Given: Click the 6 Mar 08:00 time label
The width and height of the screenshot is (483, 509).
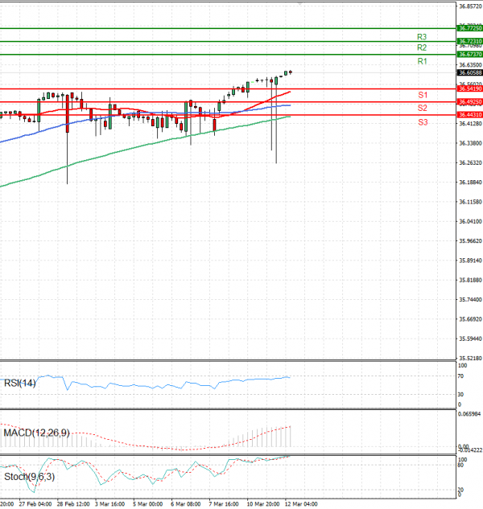Looking at the screenshot, I should coord(186,504).
